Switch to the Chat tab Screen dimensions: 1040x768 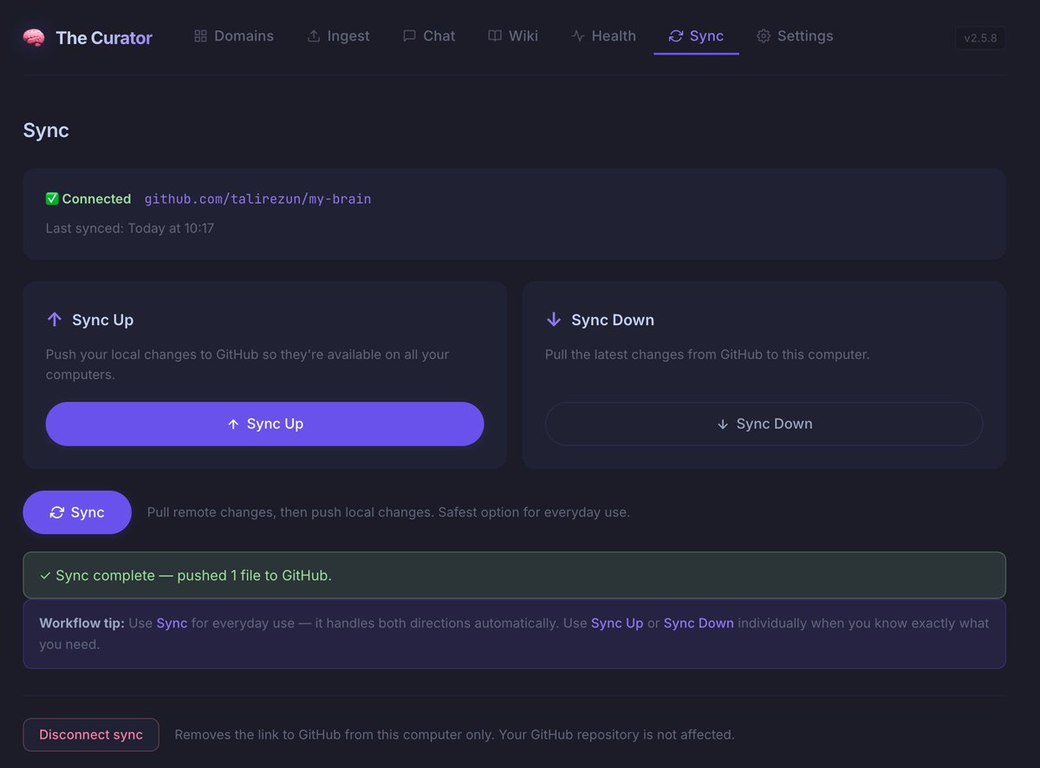pyautogui.click(x=429, y=36)
